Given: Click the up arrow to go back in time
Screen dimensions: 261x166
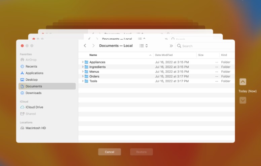Looking at the screenshot, I should (x=243, y=82).
